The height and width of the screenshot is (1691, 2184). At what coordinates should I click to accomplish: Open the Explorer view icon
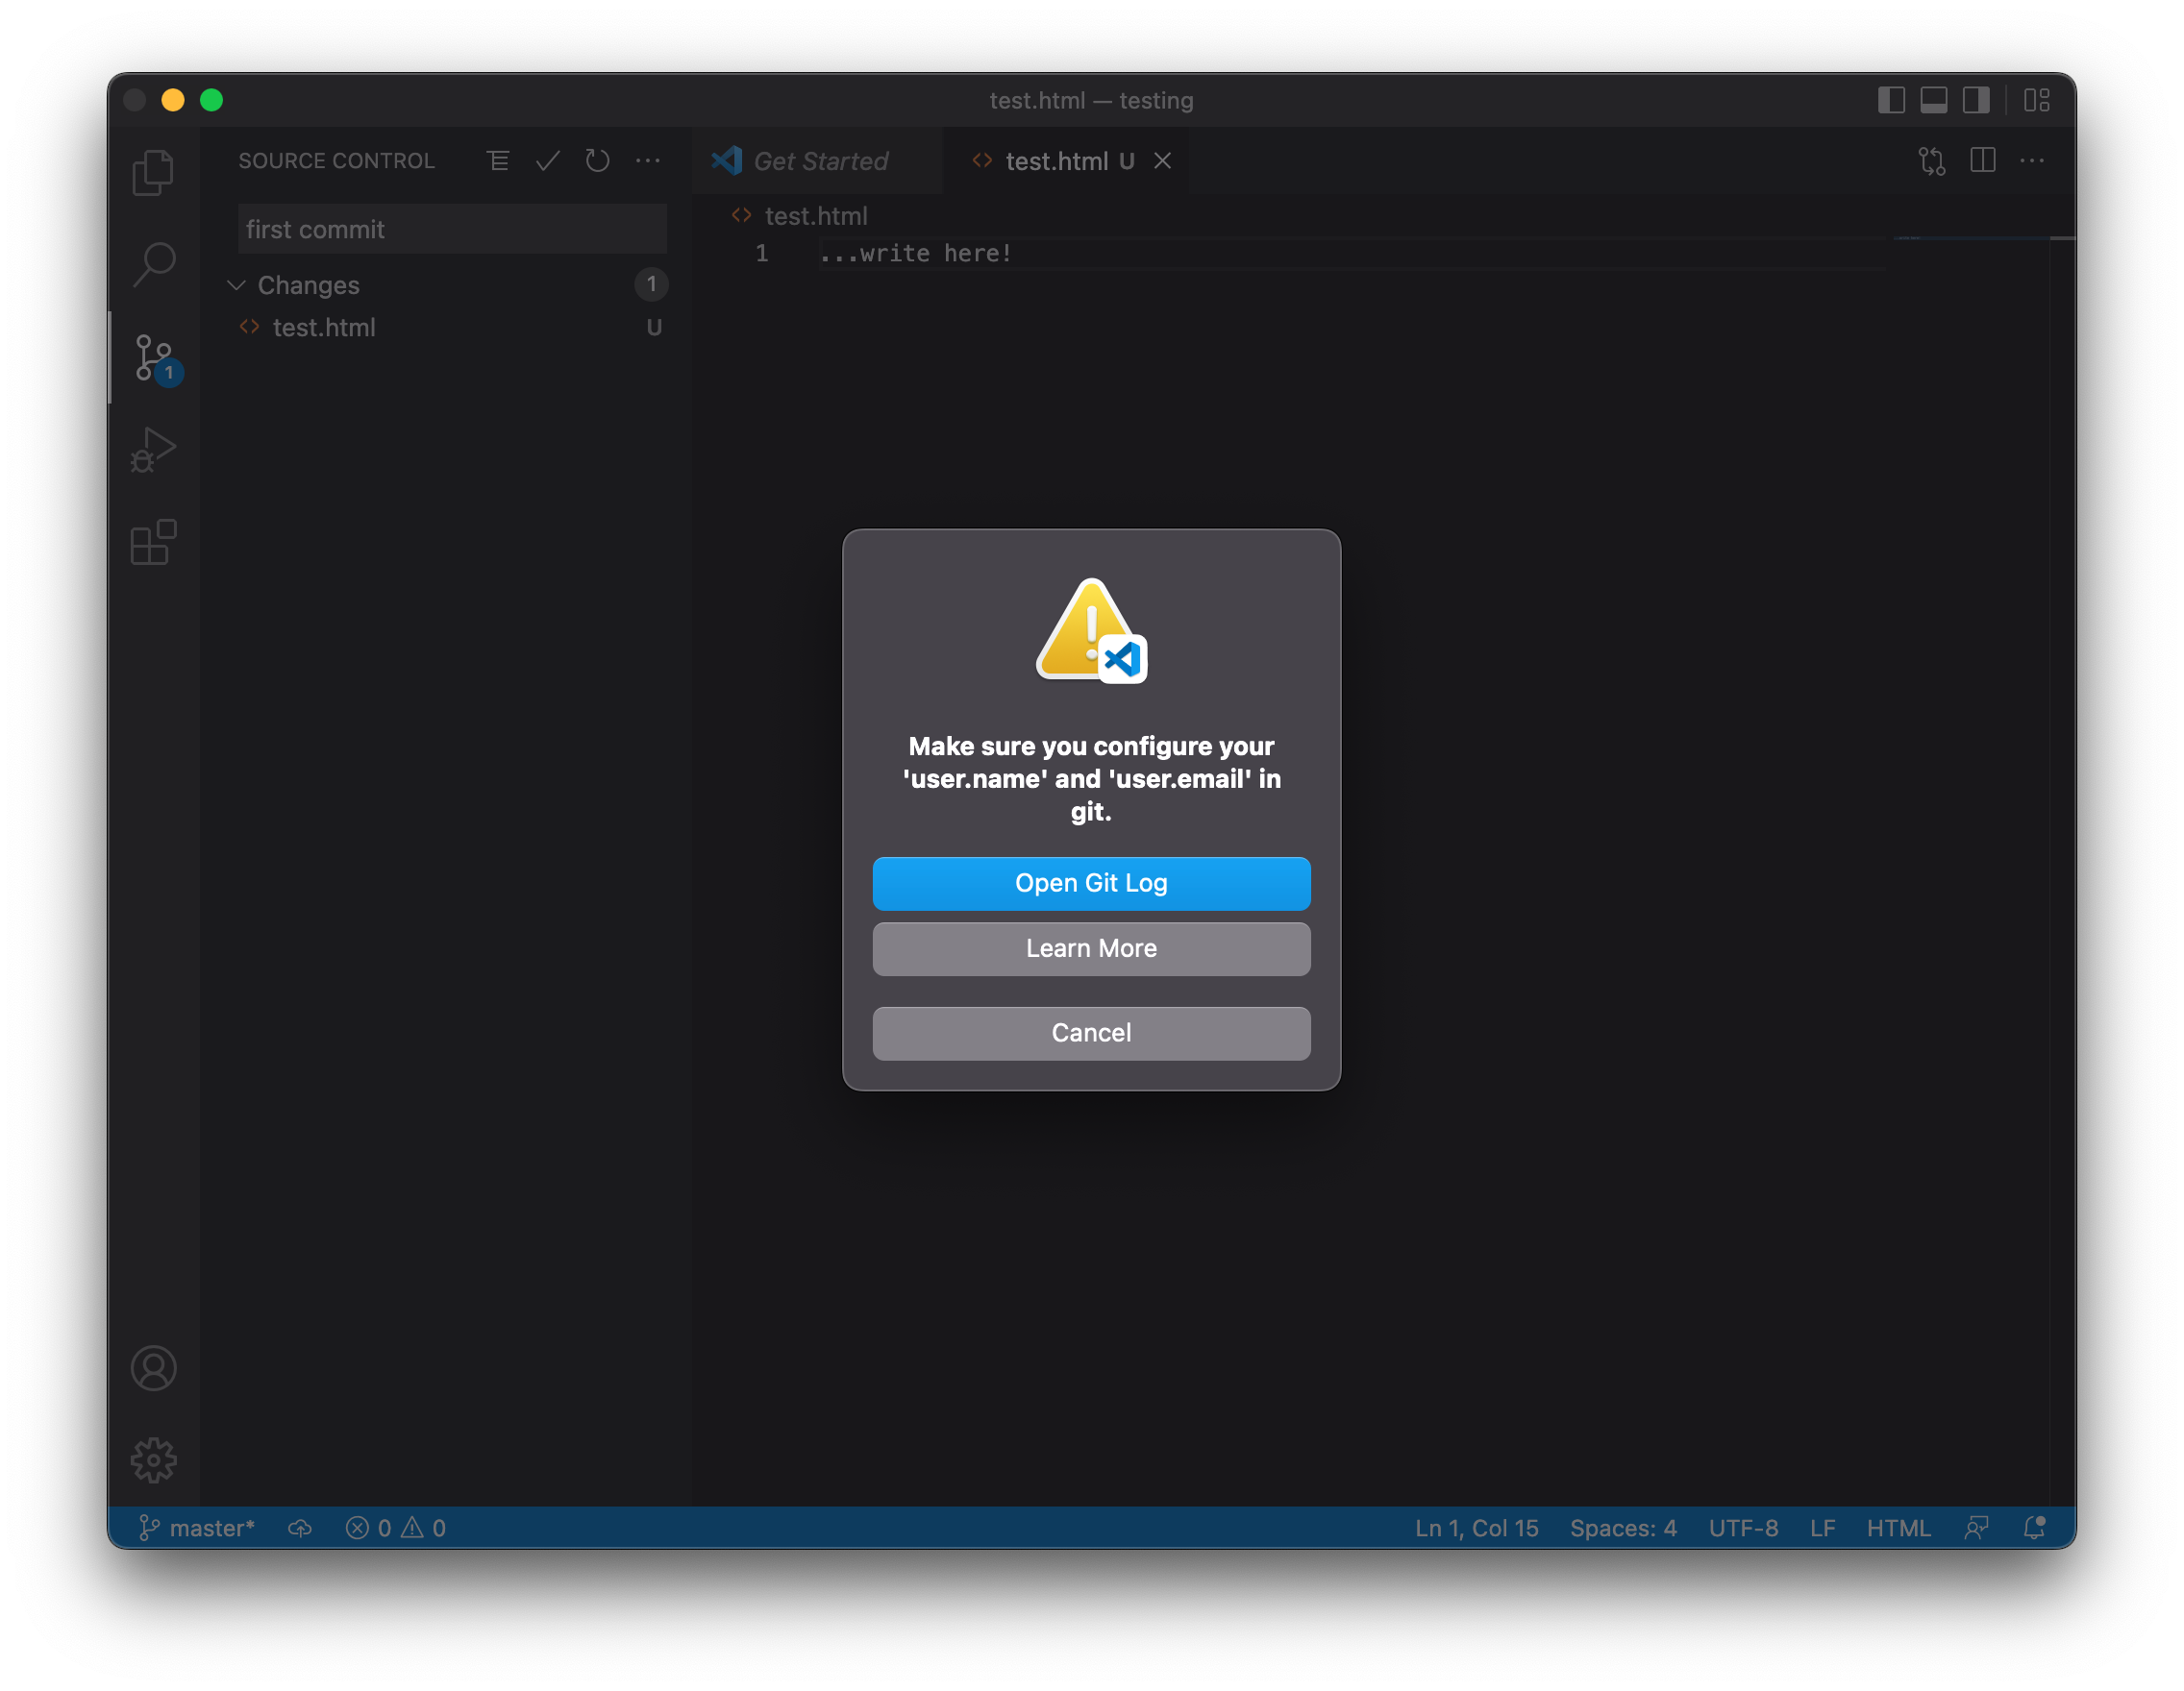click(153, 172)
